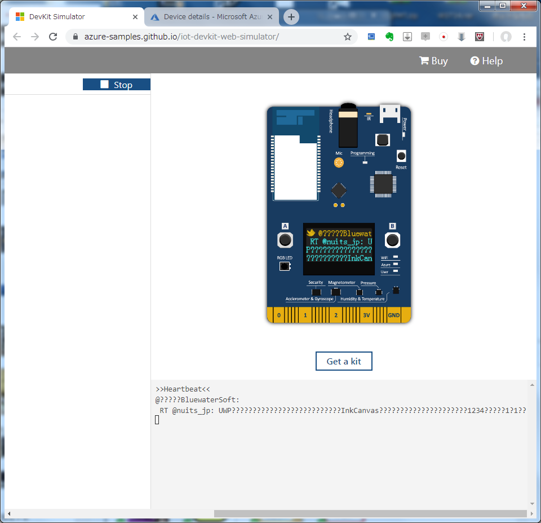This screenshot has width=541, height=523.
Task: Stop the simulator using the Stop button
Action: 117,84
